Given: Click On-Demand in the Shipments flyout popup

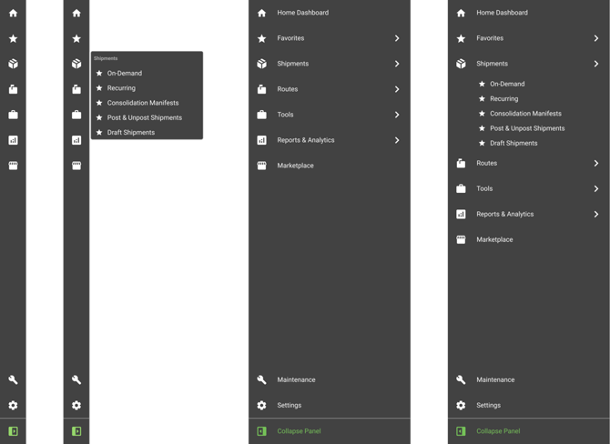Looking at the screenshot, I should (x=125, y=73).
